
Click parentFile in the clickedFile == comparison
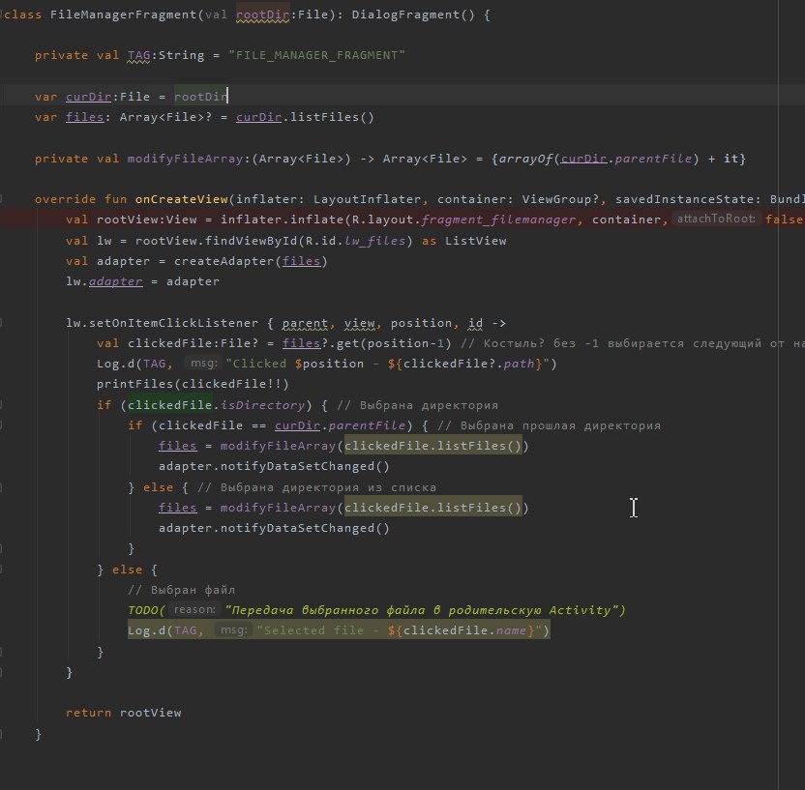click(x=367, y=425)
